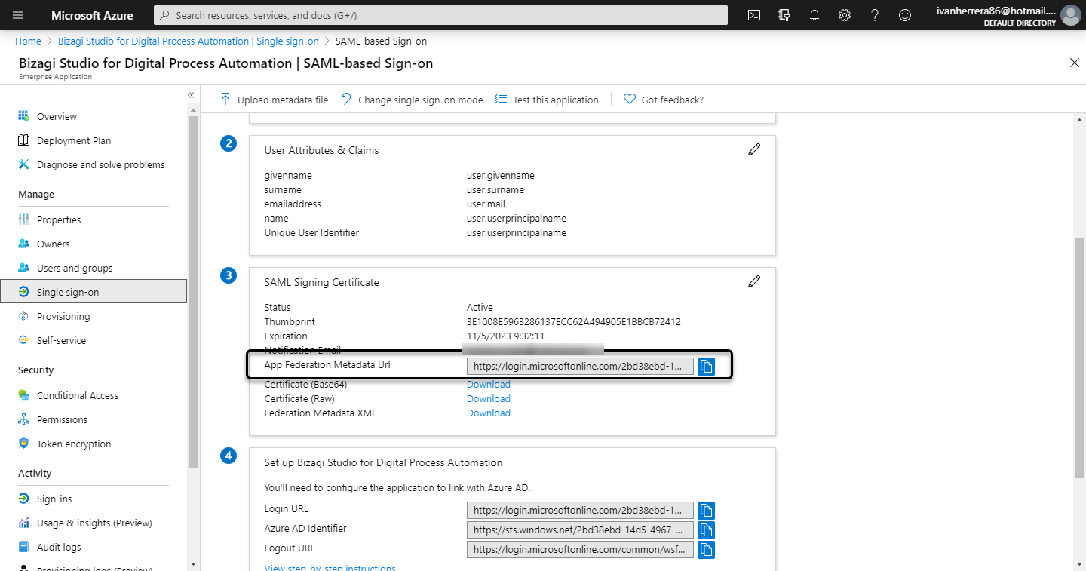This screenshot has height=571, width=1086.
Task: Click the Overview icon in sidebar
Action: click(23, 116)
